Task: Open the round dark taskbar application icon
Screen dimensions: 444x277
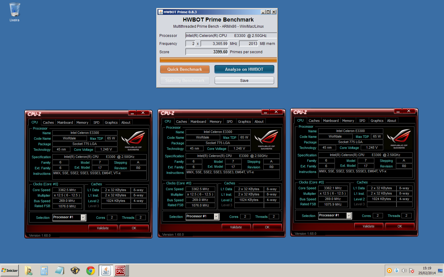Action: pos(75,271)
